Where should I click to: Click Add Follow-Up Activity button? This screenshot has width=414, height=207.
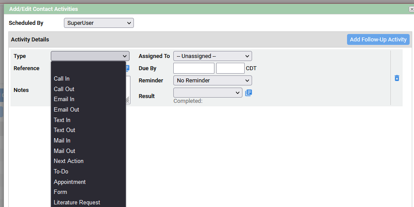(378, 40)
